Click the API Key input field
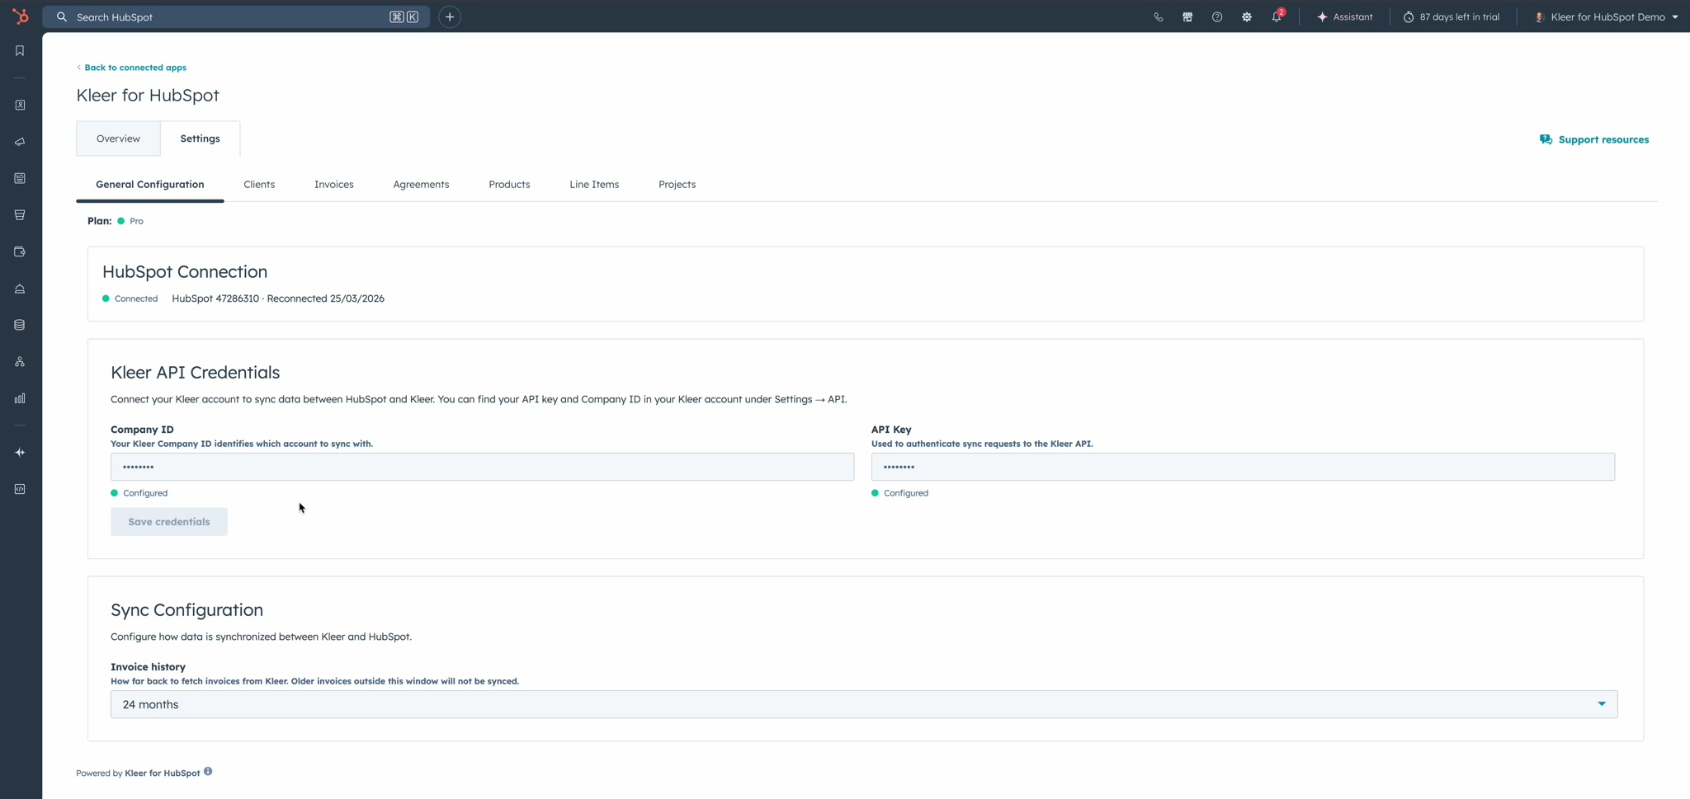Image resolution: width=1690 pixels, height=799 pixels. pyautogui.click(x=1243, y=467)
